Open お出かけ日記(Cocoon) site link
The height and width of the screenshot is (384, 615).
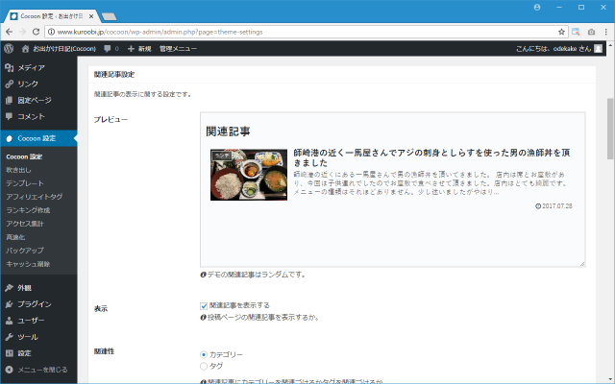point(64,49)
